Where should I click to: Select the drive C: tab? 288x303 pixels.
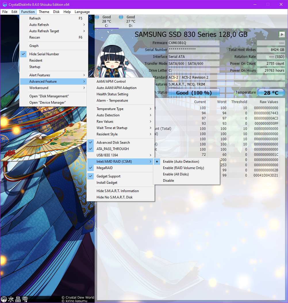(107, 21)
